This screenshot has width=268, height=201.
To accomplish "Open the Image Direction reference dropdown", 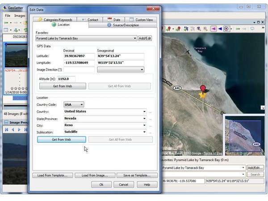I will (142, 69).
